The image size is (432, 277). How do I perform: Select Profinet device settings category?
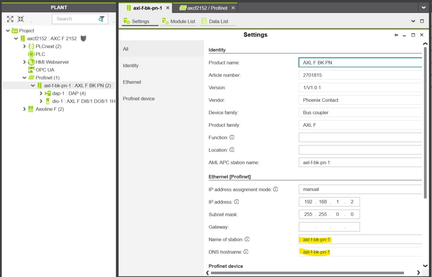(x=139, y=98)
